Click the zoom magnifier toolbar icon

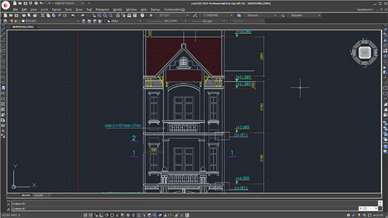tap(99, 15)
